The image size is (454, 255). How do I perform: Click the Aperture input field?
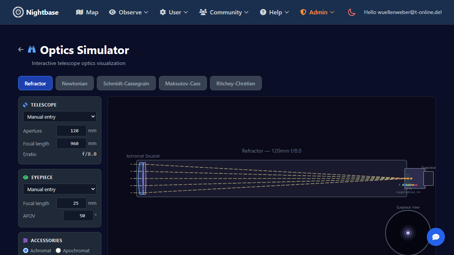[x=72, y=131]
